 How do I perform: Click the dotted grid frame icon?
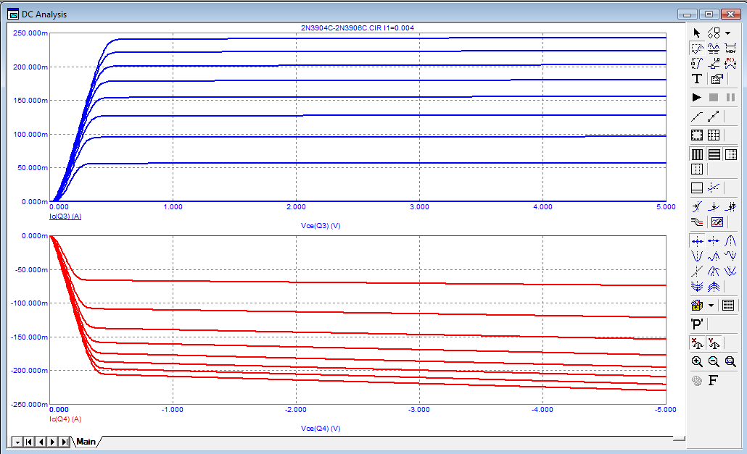click(714, 135)
